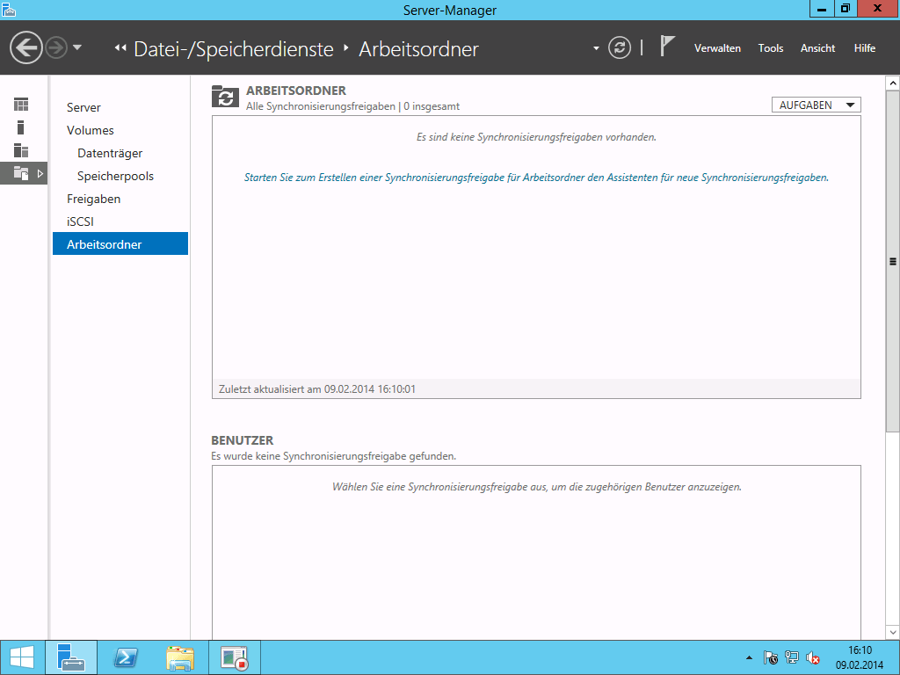Open the notifications flag
Viewport: 900px width, 675px height.
pos(666,47)
